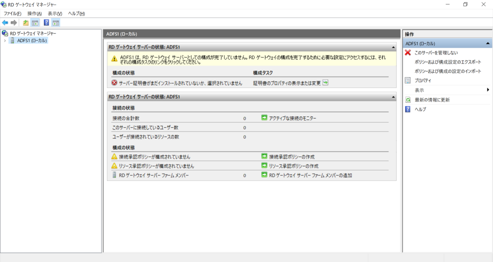Click ユーザーが接続されているリソースの数 row label
The width and height of the screenshot is (493, 262).
click(x=145, y=137)
